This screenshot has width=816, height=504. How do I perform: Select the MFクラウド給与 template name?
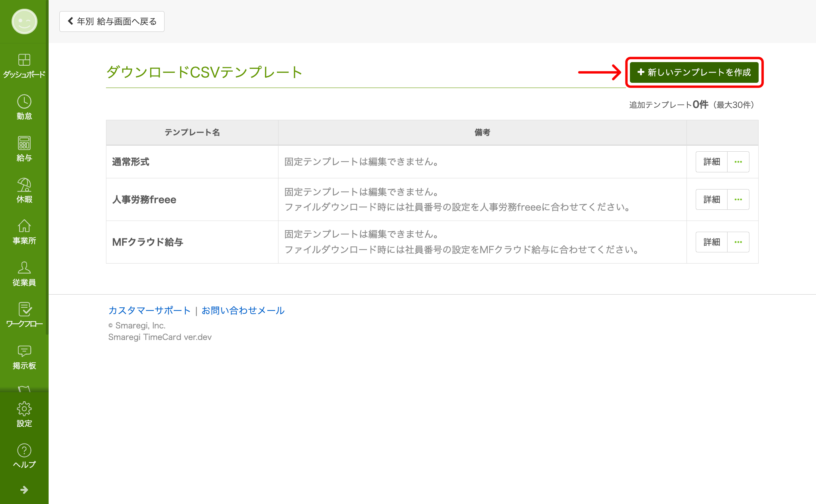[x=147, y=242]
